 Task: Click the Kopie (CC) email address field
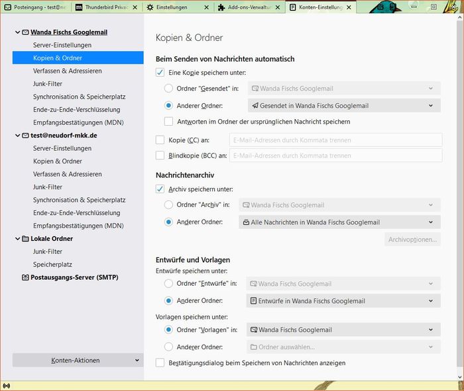click(x=335, y=140)
